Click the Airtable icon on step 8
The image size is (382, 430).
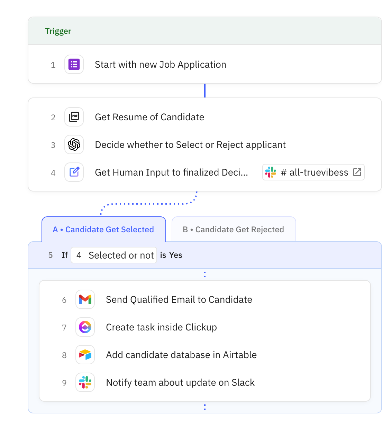(x=85, y=355)
